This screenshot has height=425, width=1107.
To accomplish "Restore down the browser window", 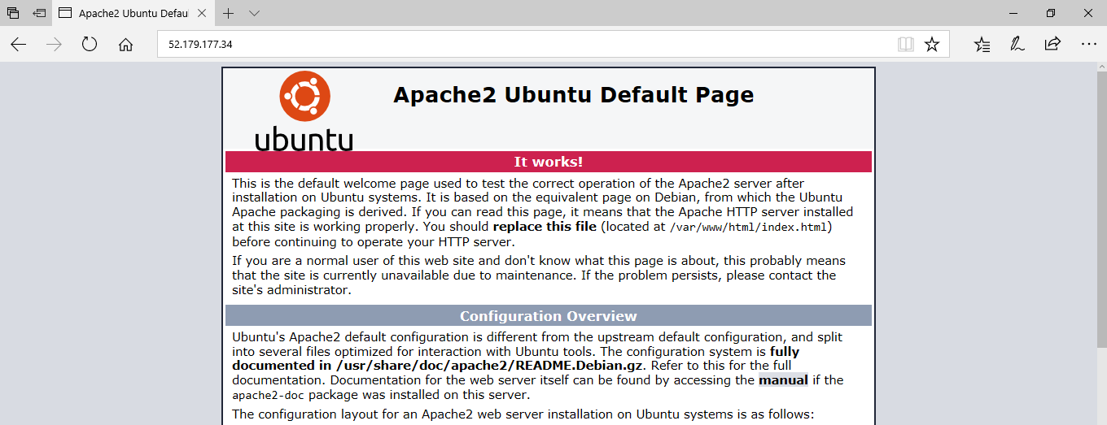I will pyautogui.click(x=1051, y=13).
